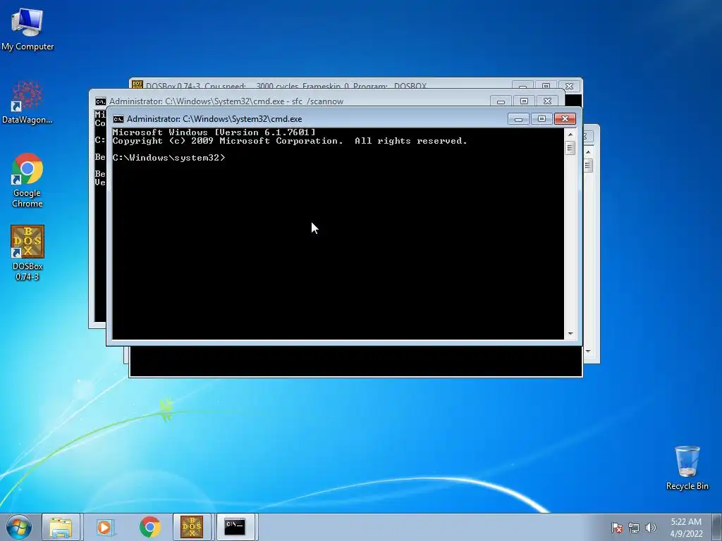The image size is (722, 541).
Task: Click the front cmd scrollbar up arrow
Action: click(x=570, y=135)
